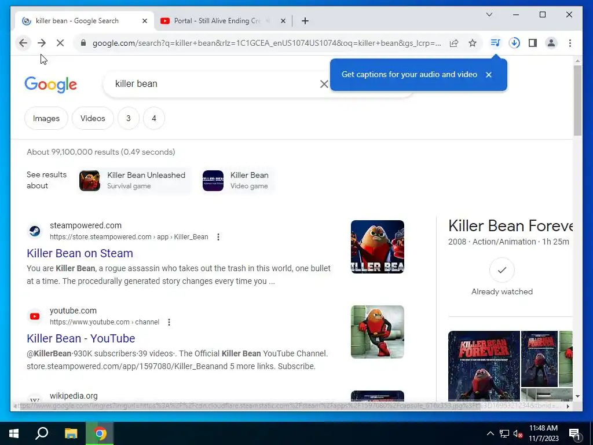This screenshot has width=593, height=445.
Task: Open the side panel icon
Action: pyautogui.click(x=533, y=43)
